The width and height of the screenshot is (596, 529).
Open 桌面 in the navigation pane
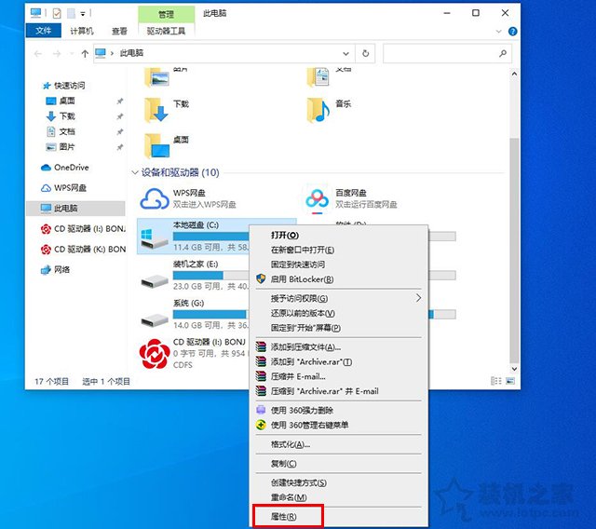[x=67, y=101]
